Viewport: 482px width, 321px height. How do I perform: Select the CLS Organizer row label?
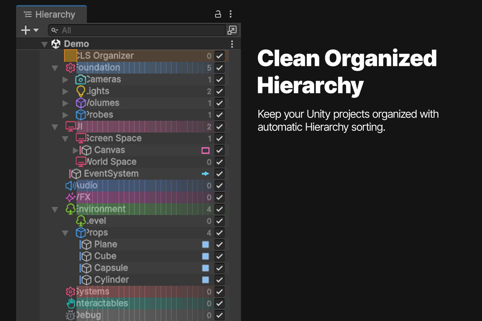point(105,56)
